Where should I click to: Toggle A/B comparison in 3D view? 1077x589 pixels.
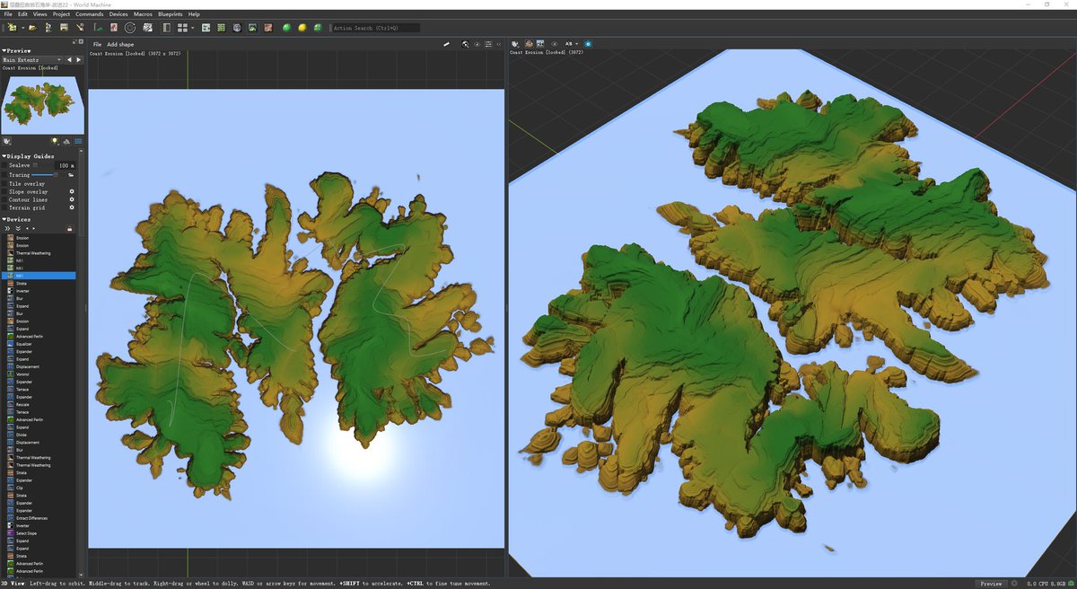568,44
